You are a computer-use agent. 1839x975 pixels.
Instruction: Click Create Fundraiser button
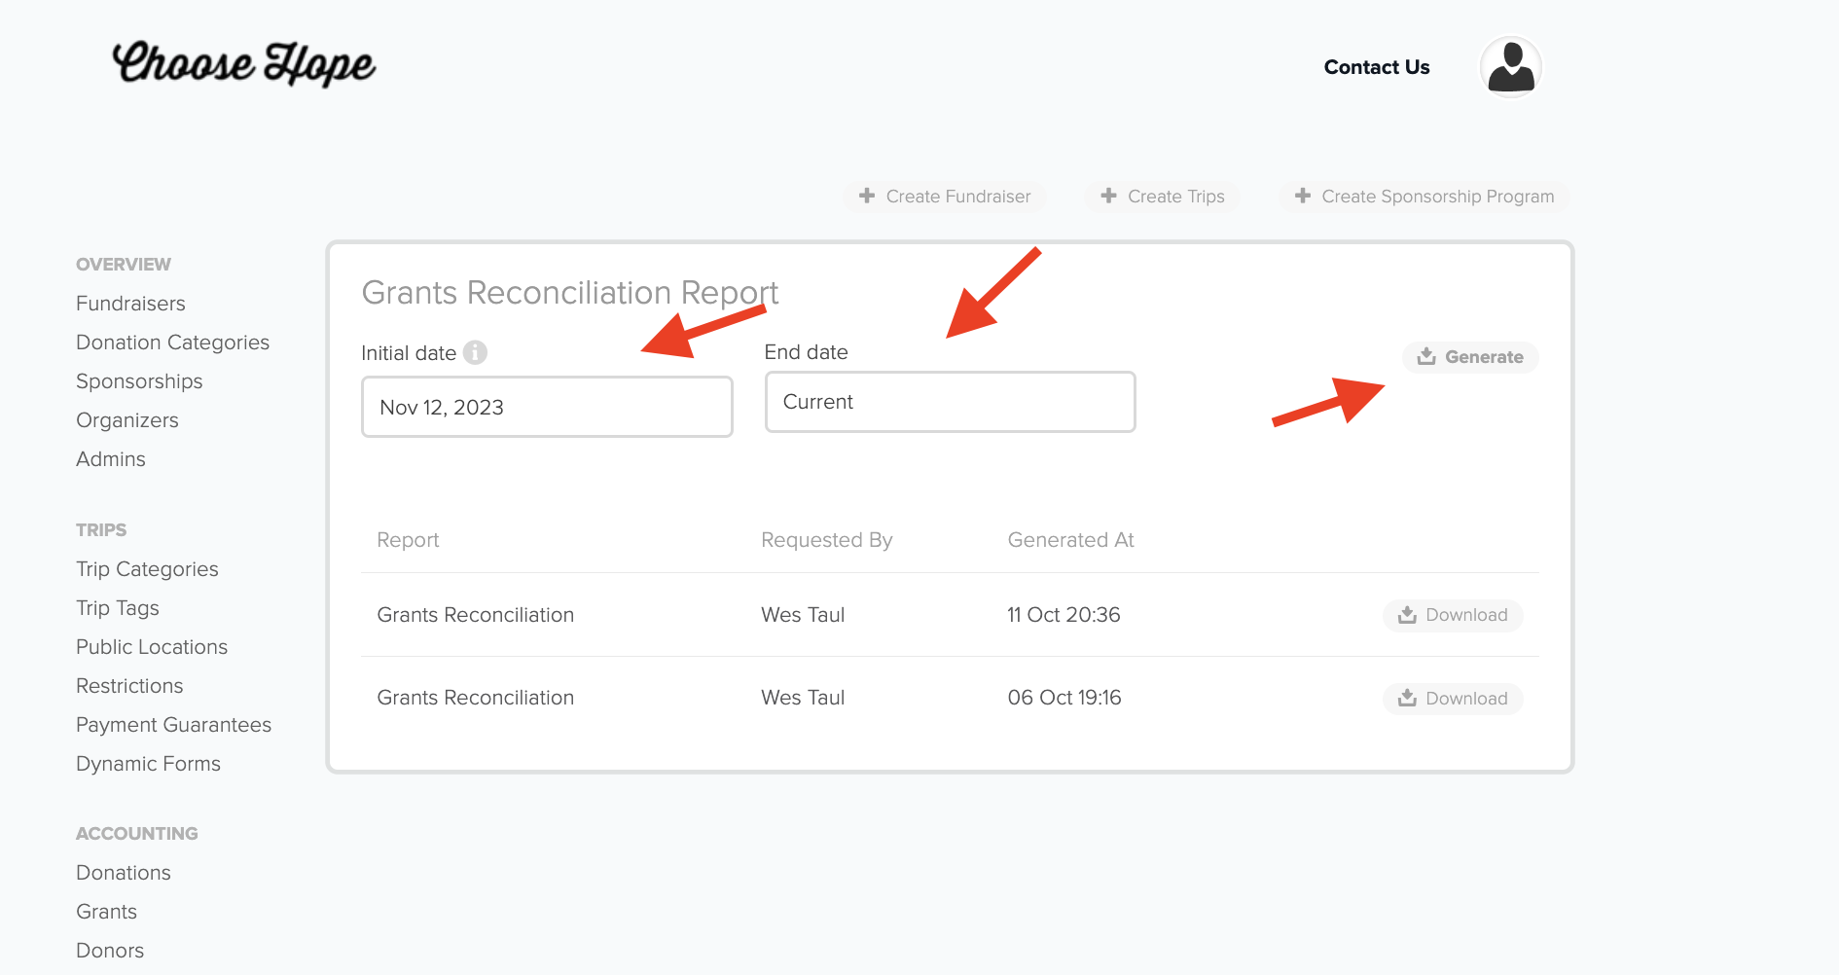coord(945,197)
